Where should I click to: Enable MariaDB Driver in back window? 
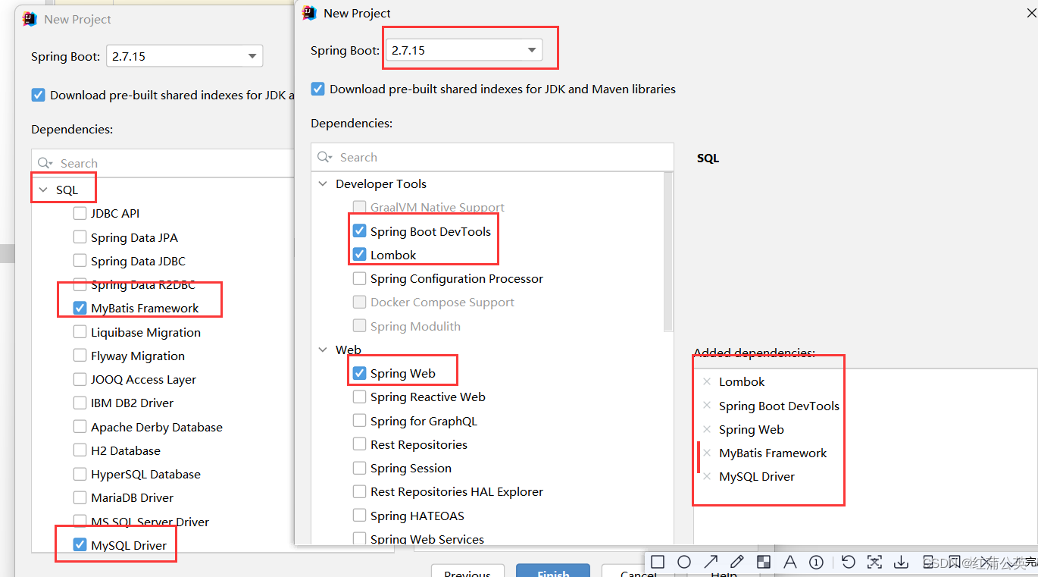(80, 497)
